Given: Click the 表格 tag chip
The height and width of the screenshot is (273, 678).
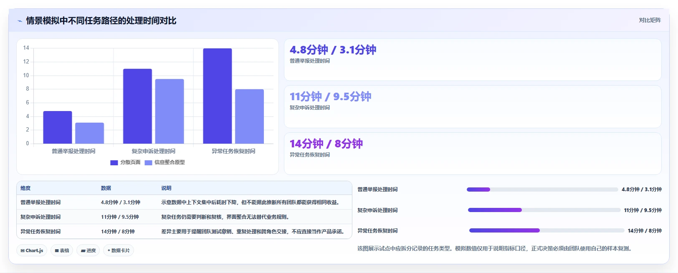Looking at the screenshot, I should pos(62,250).
